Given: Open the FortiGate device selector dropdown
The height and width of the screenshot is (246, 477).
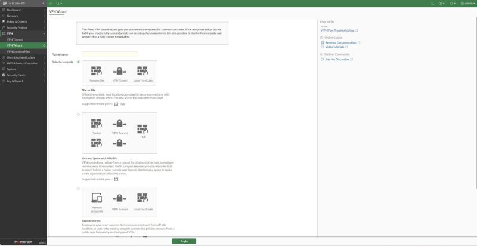Looking at the screenshot, I should coord(23,4).
